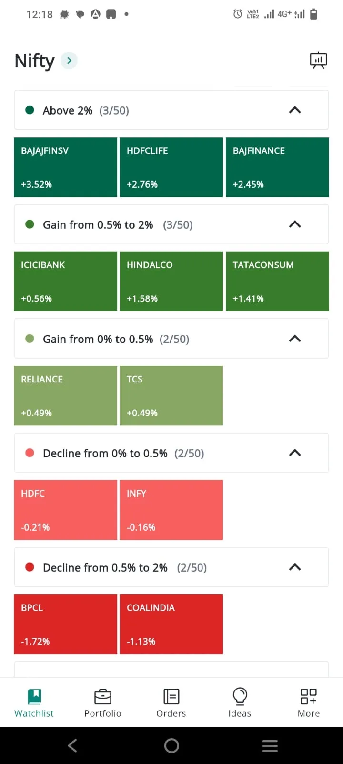Open the chart presentation icon at top right
This screenshot has width=343, height=764.
tap(318, 60)
